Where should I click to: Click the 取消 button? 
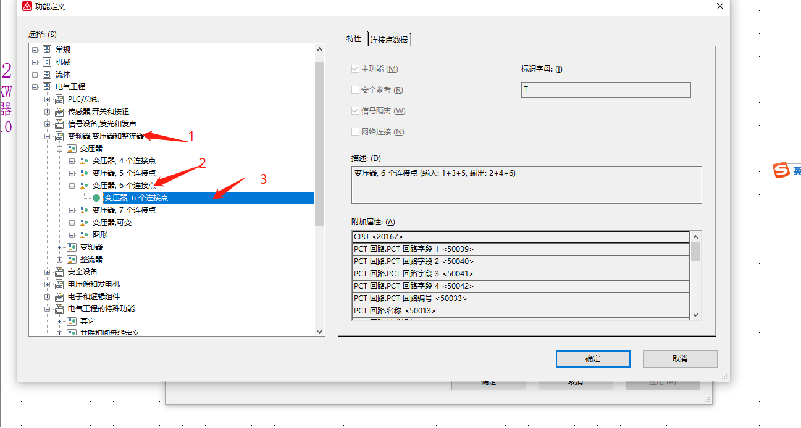pyautogui.click(x=679, y=359)
